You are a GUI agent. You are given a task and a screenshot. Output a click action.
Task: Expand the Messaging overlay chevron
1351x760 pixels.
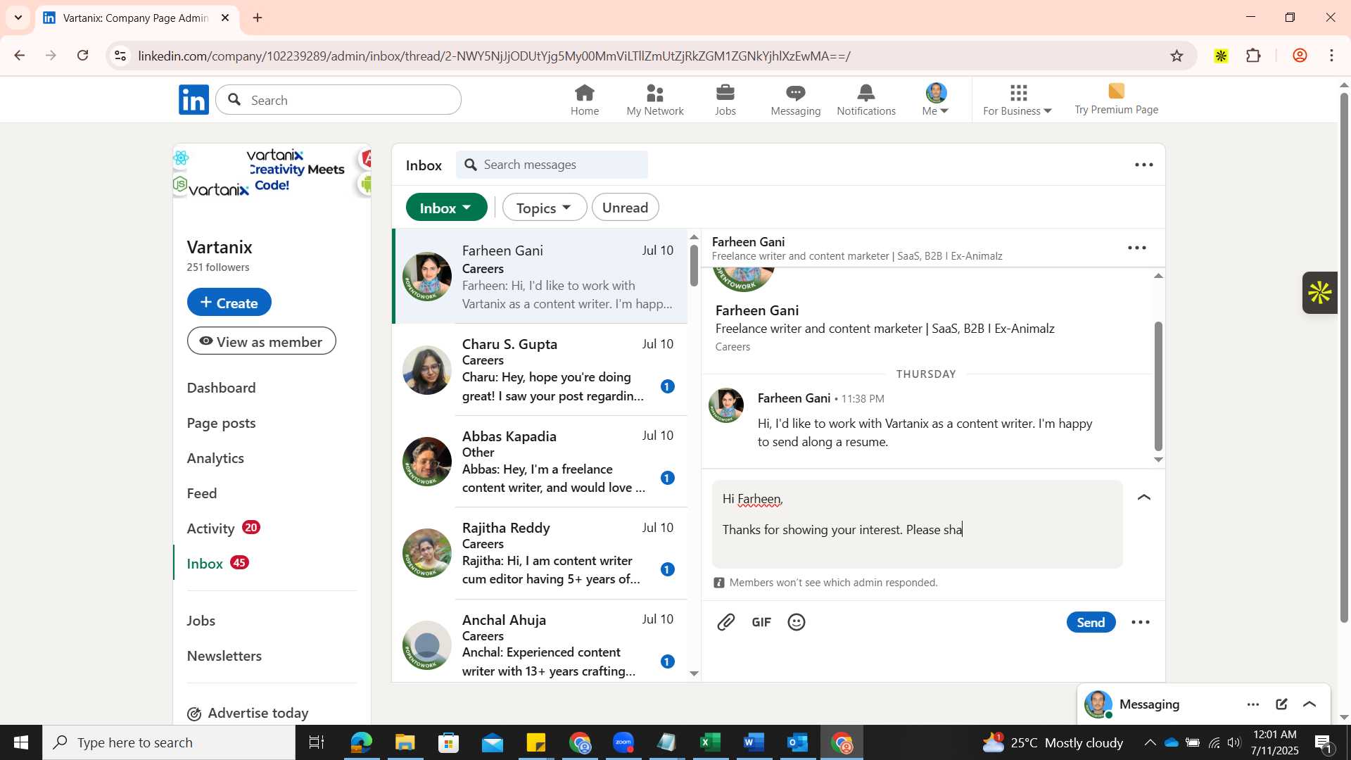tap(1309, 704)
